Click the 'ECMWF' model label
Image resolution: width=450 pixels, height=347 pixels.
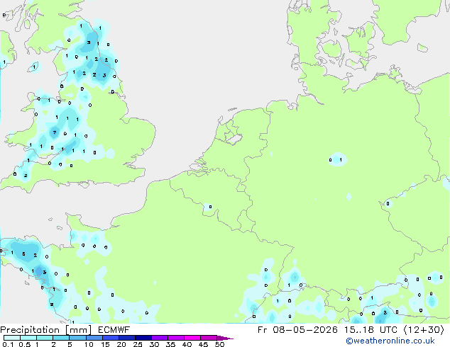[x=114, y=330]
